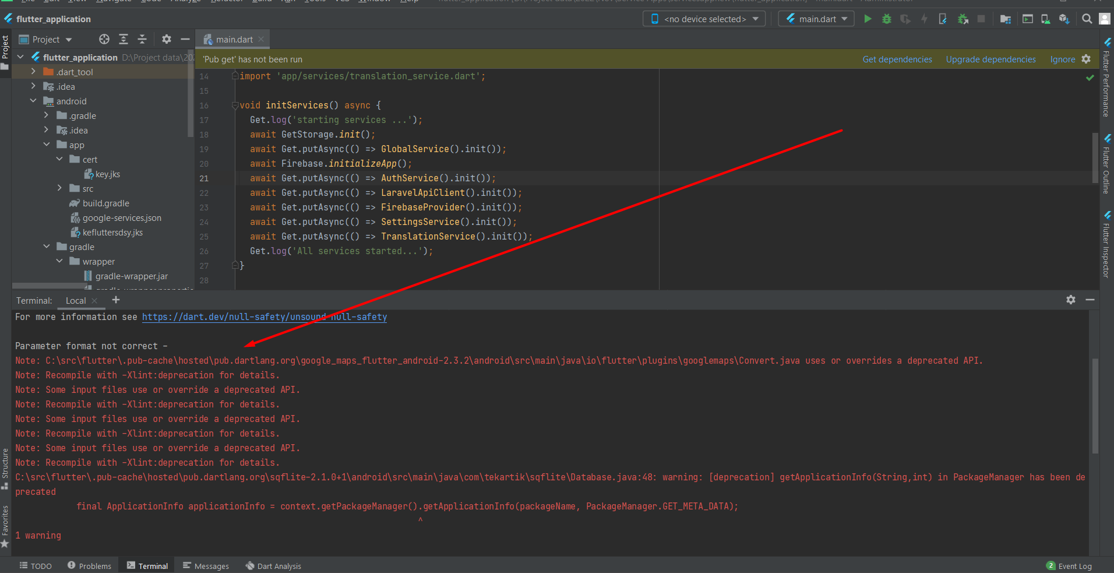Open the Event Log
Viewport: 1114px width, 573px height.
[x=1069, y=565]
